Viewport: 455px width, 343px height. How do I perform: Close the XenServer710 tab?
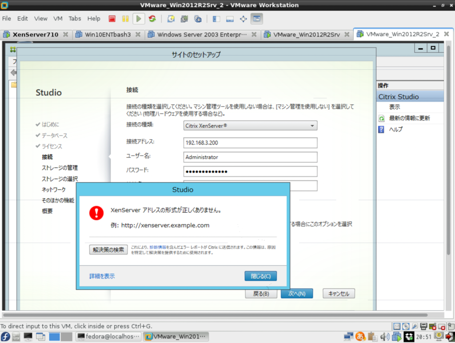pyautogui.click(x=66, y=35)
